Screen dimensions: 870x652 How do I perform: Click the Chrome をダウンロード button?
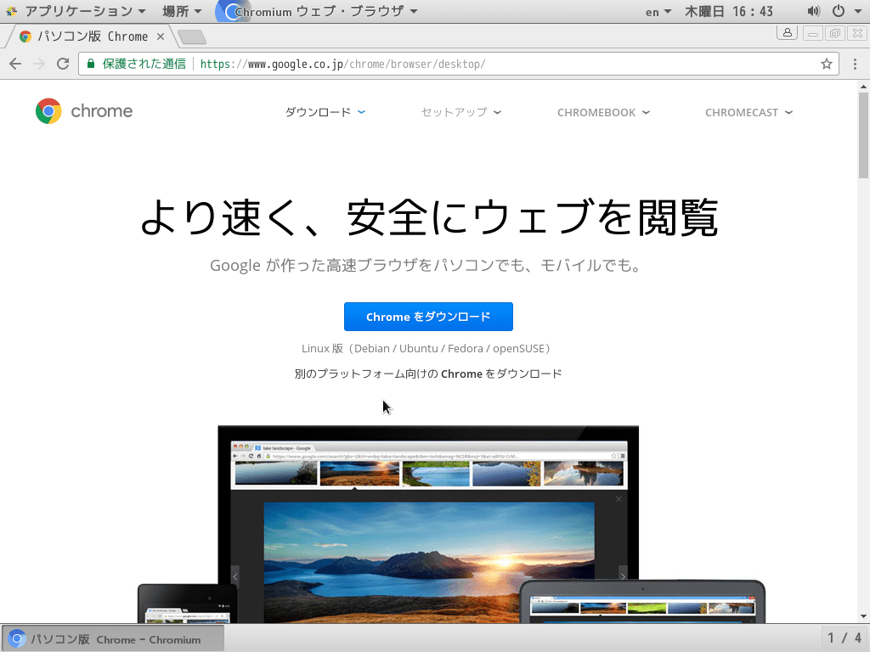(428, 316)
